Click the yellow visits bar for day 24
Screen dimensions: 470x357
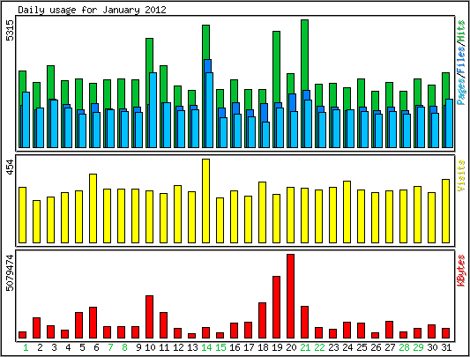[x=347, y=212]
